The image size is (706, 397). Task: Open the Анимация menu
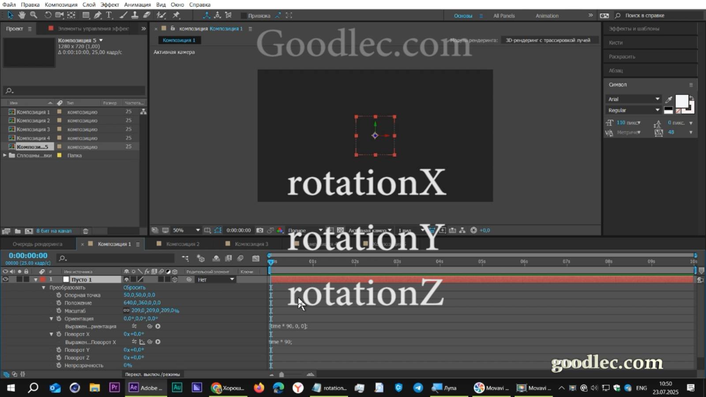click(x=137, y=4)
